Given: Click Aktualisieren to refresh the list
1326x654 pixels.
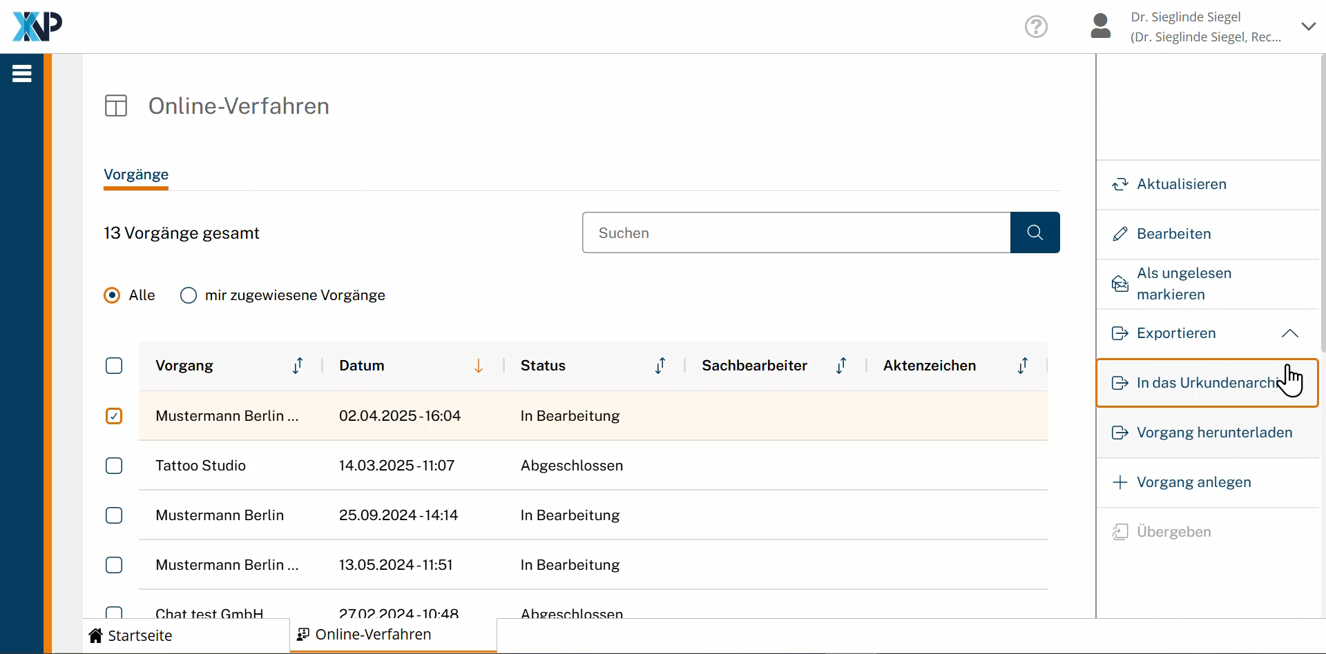Looking at the screenshot, I should click(x=1181, y=184).
